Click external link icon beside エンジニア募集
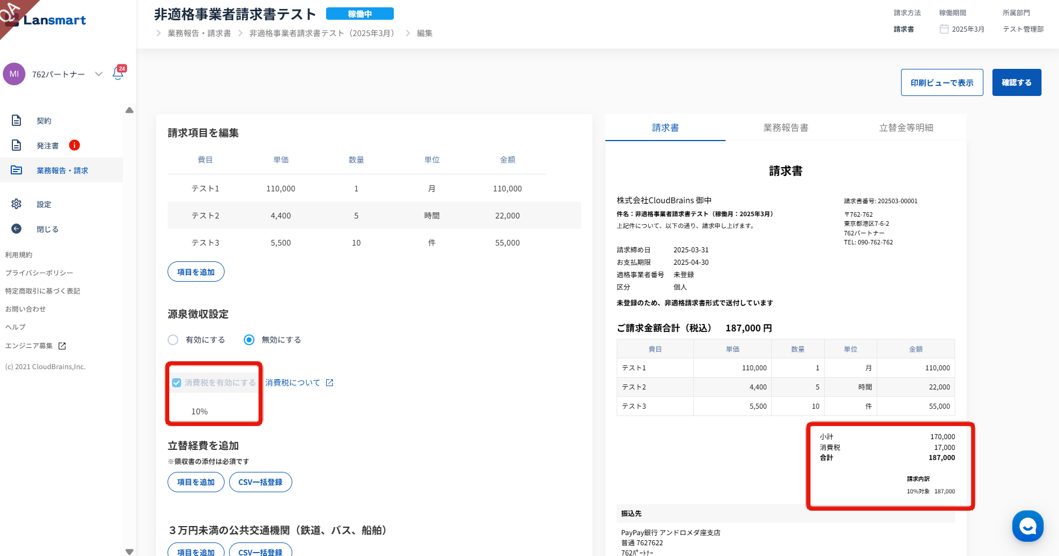This screenshot has width=1059, height=556. coord(62,345)
